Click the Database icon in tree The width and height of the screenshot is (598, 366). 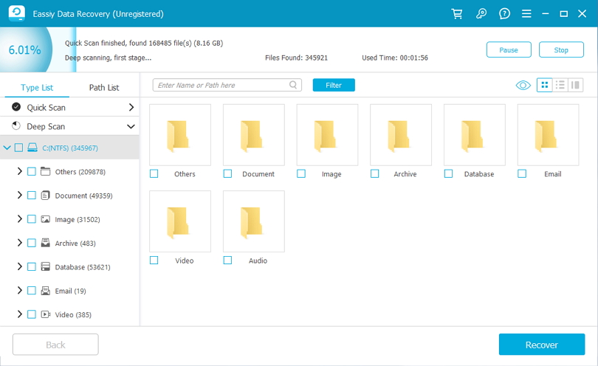click(x=45, y=266)
